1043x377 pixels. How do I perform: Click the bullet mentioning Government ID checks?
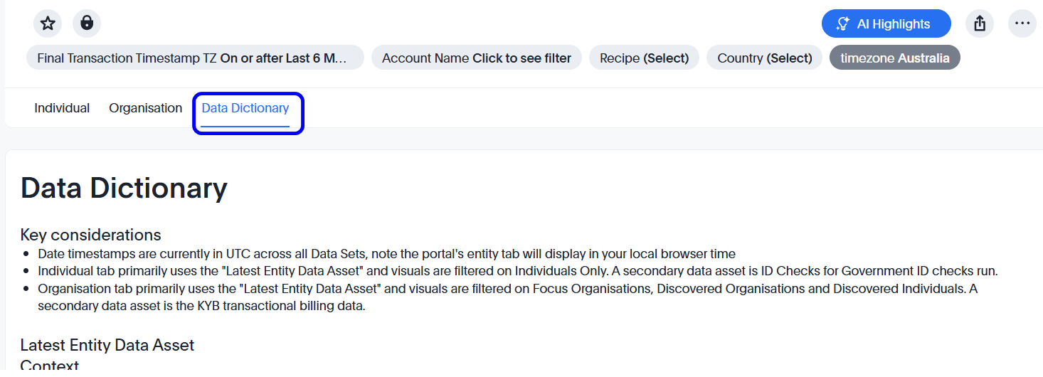(x=518, y=271)
